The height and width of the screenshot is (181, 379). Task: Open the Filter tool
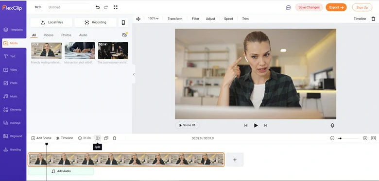195,19
